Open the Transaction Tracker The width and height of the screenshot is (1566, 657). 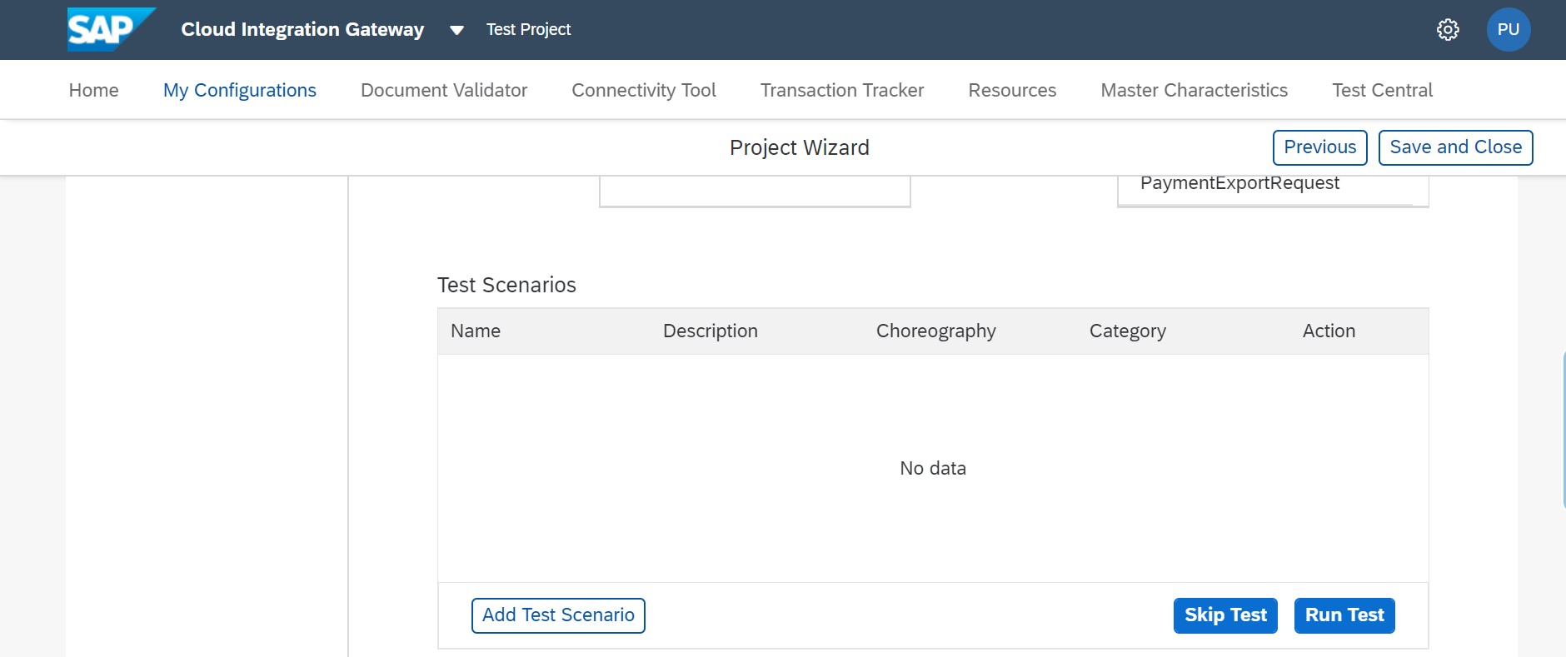coord(841,90)
